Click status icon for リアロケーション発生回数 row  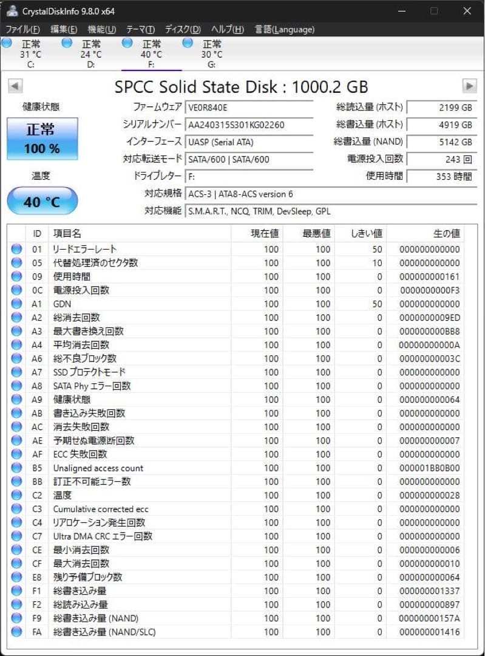pos(17,522)
